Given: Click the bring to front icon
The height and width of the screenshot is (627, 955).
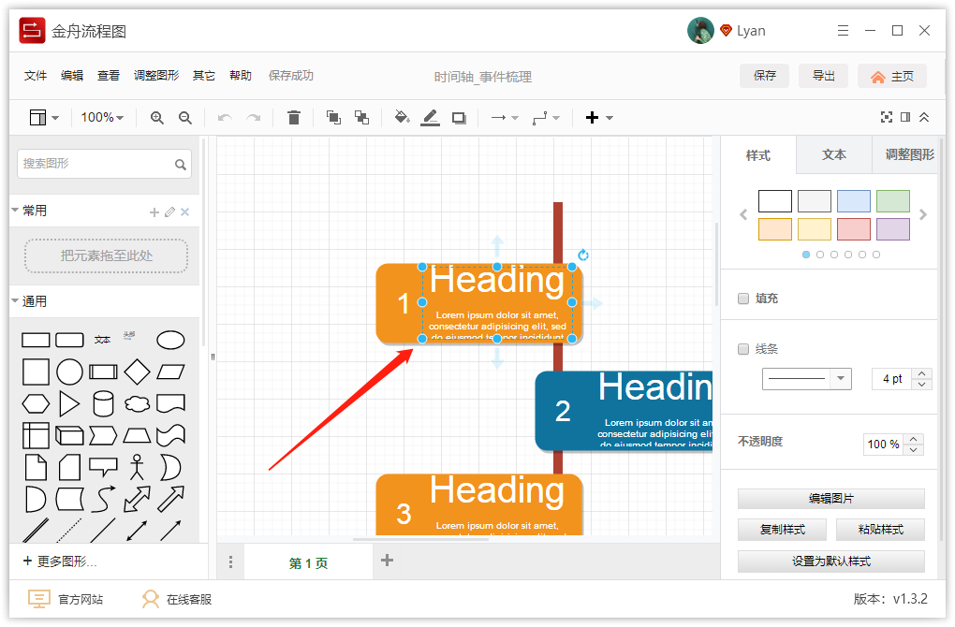Looking at the screenshot, I should (333, 118).
